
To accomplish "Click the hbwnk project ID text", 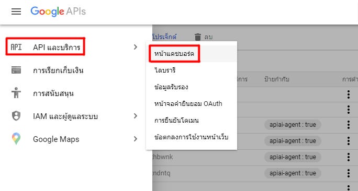I will 163,157.
